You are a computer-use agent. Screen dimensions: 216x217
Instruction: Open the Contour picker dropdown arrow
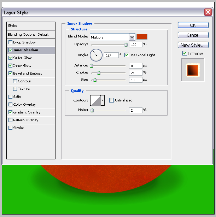pos(102,100)
